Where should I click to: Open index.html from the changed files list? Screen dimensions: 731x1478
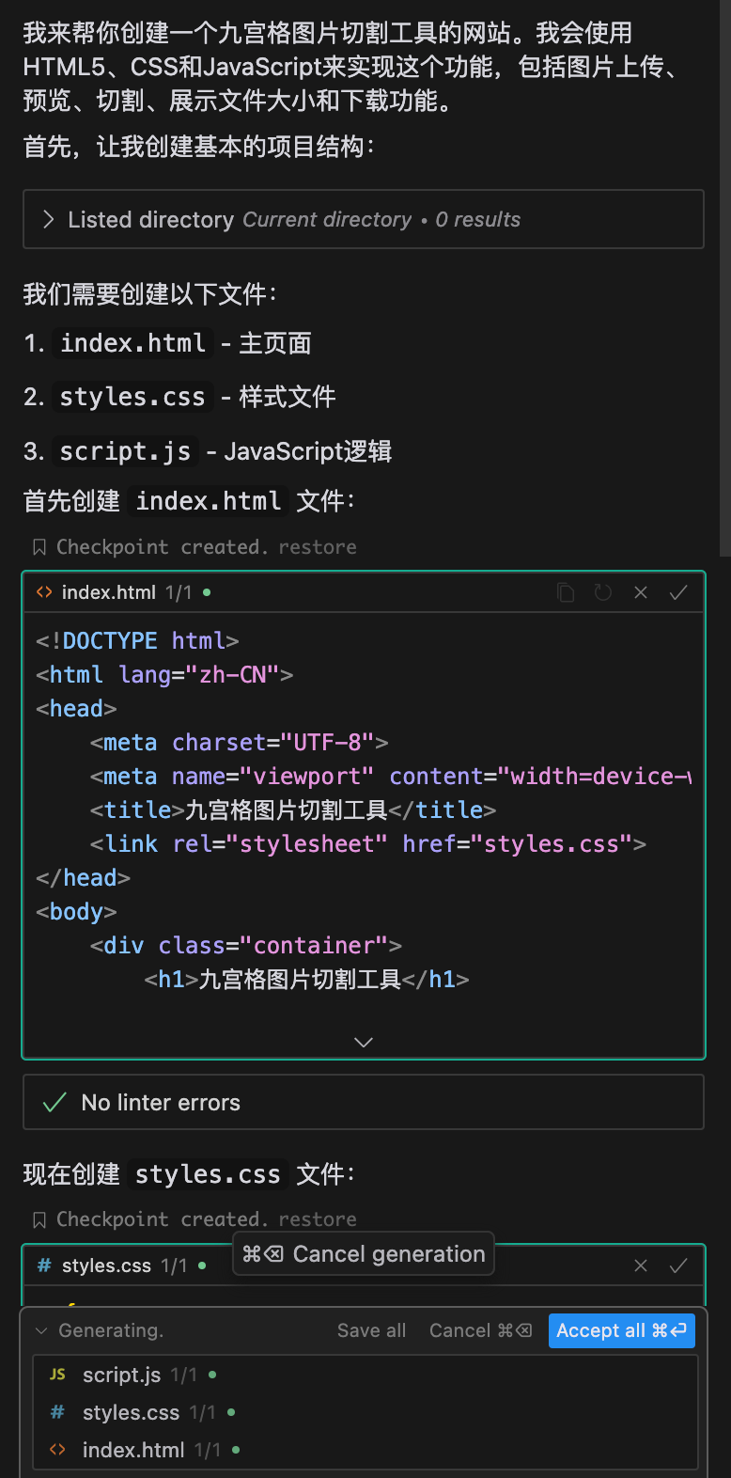point(133,1450)
